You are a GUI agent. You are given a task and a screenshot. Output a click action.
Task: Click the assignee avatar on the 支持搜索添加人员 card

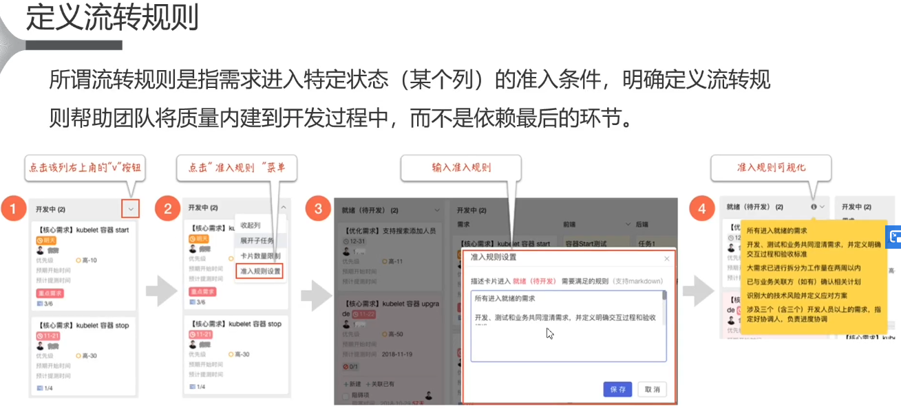pyautogui.click(x=346, y=251)
